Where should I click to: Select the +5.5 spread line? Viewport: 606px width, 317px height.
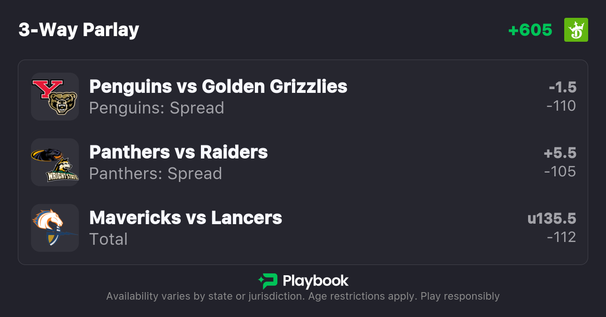pyautogui.click(x=560, y=153)
